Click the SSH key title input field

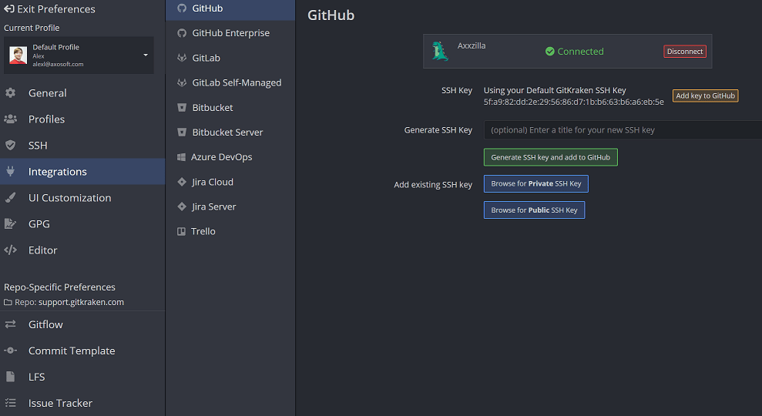(x=620, y=130)
